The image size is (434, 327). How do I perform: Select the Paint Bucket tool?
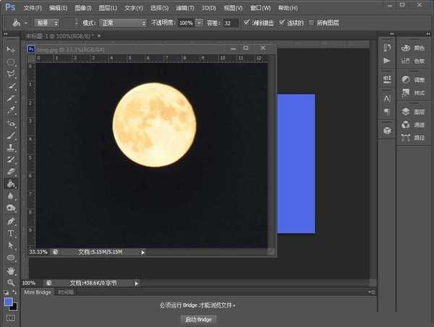[x=11, y=183]
